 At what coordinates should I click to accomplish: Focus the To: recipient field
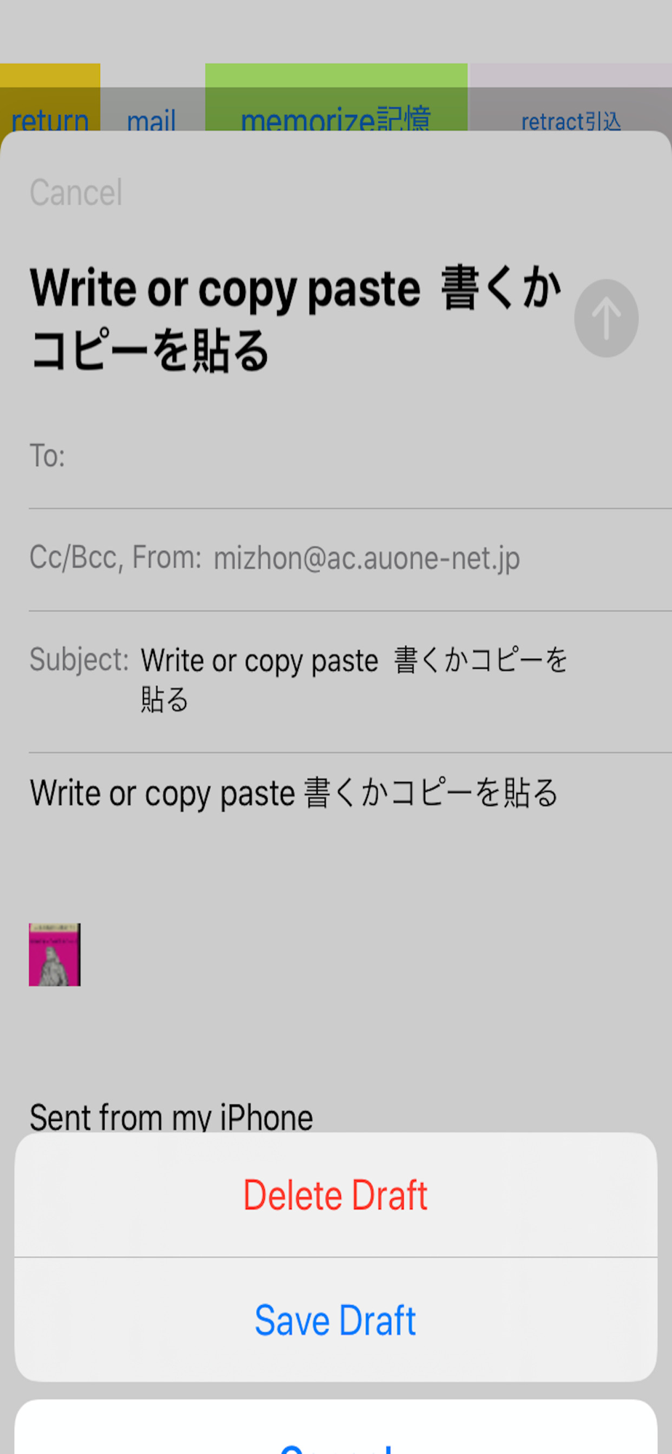[351, 457]
